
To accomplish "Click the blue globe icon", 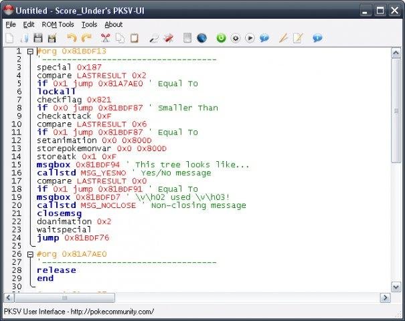I will (201, 38).
